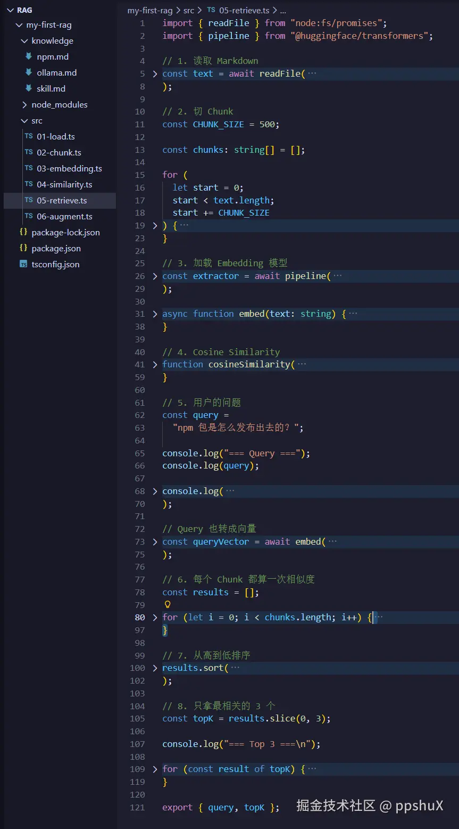Click the TS icon beside 03-embedding.ts
The width and height of the screenshot is (459, 829).
tap(29, 168)
